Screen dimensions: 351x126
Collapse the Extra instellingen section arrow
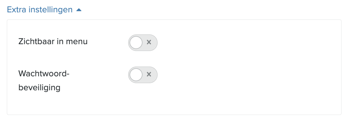click(79, 10)
